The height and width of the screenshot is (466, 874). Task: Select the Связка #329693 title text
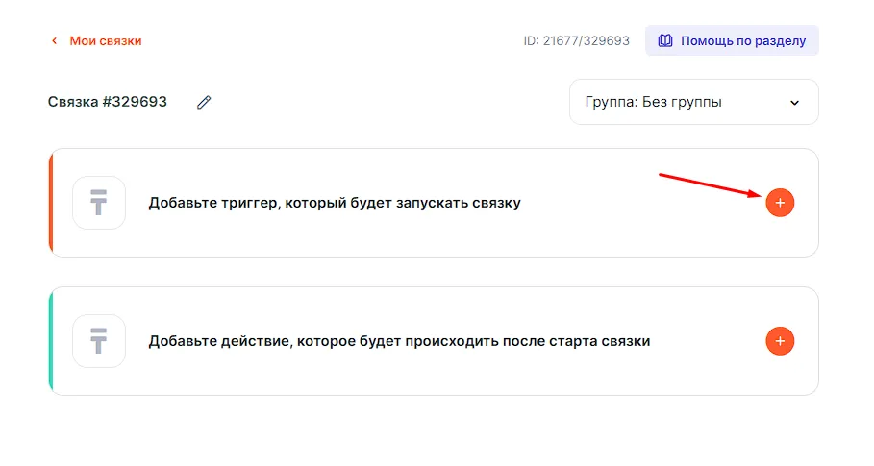[x=108, y=102]
